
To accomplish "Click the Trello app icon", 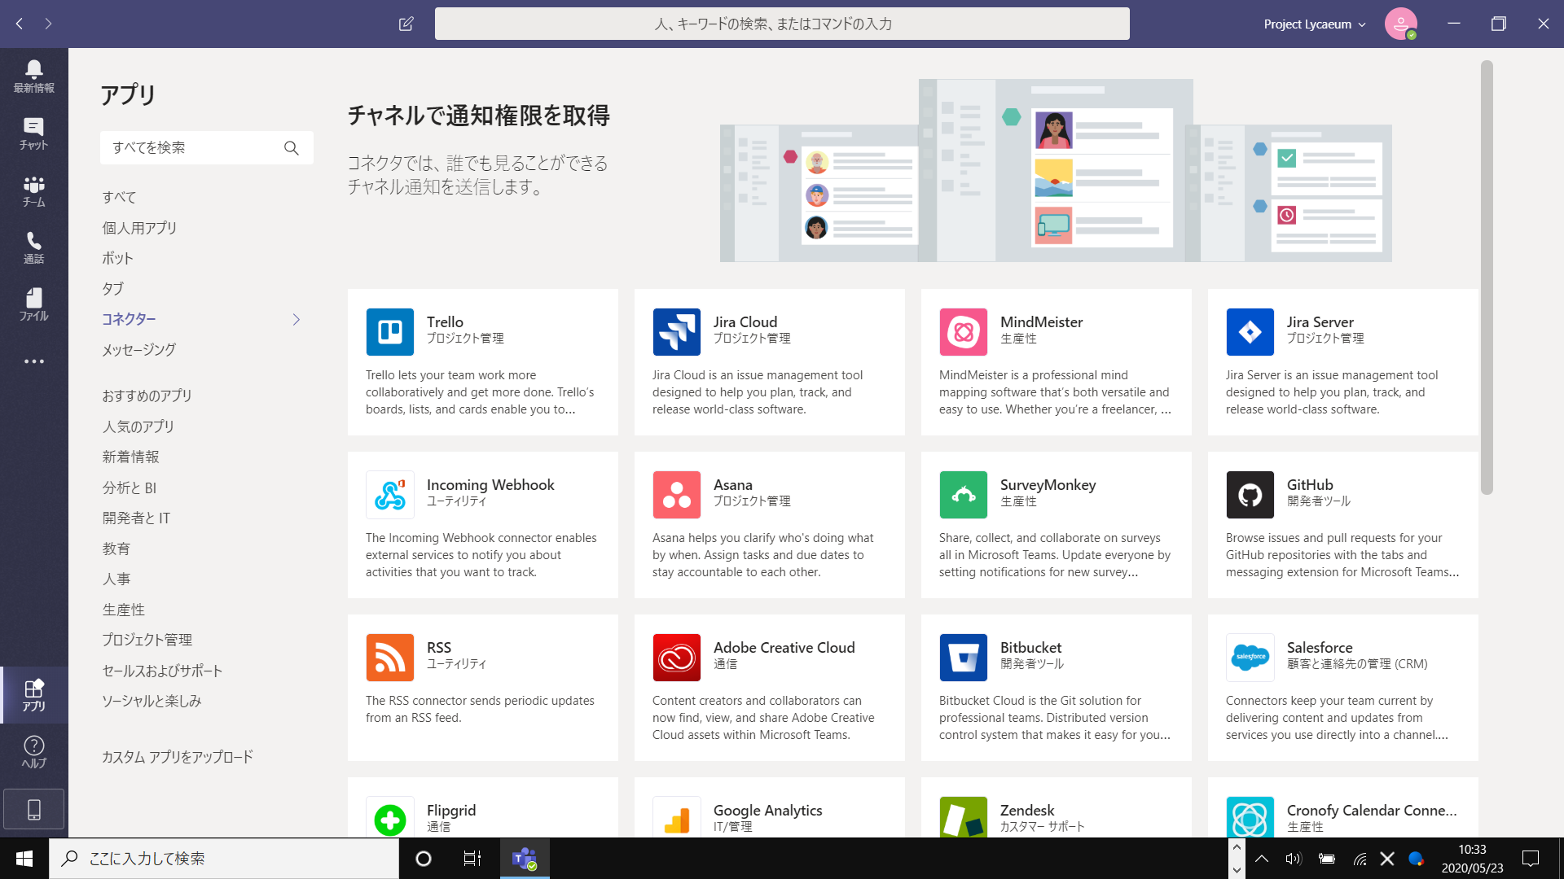I will tap(389, 331).
